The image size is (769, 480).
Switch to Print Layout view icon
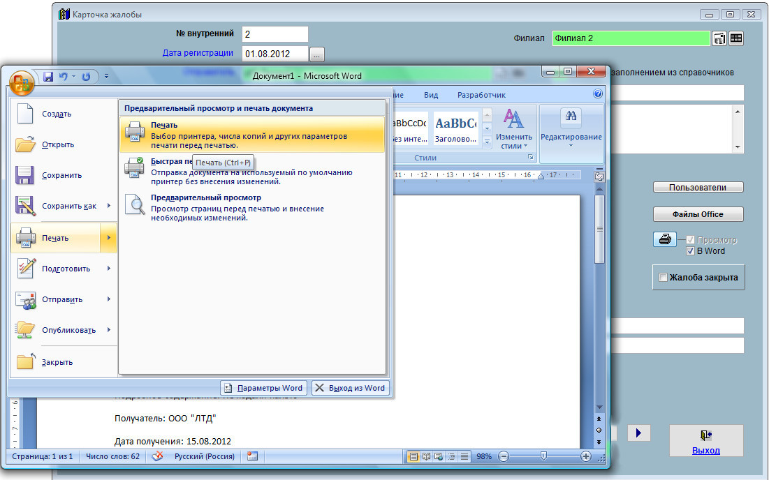[x=414, y=456]
